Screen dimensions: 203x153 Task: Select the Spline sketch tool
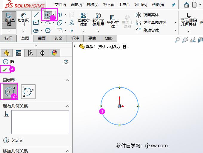[x=60, y=15]
